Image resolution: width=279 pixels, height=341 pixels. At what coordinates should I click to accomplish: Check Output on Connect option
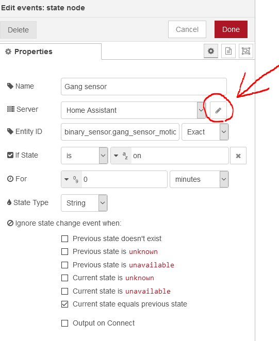point(64,323)
